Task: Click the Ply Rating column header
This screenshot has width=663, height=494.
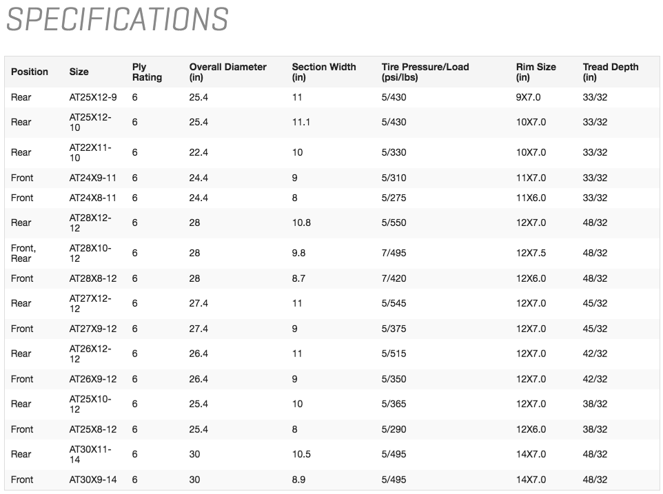Action: pos(147,72)
